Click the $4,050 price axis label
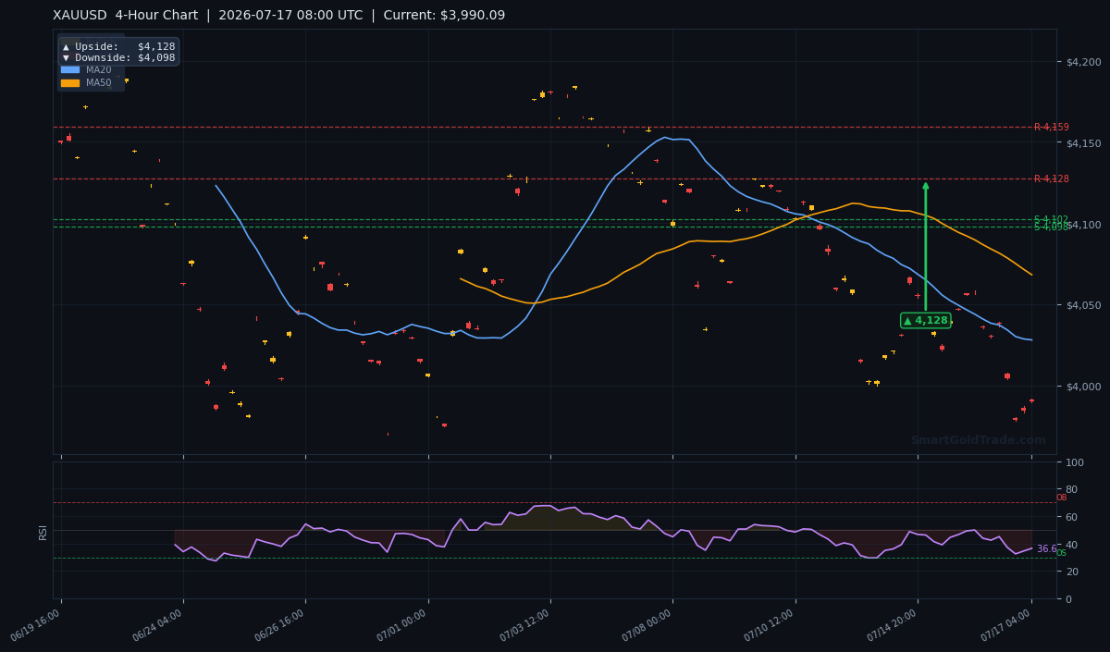Image resolution: width=1110 pixels, height=652 pixels. coord(1082,305)
